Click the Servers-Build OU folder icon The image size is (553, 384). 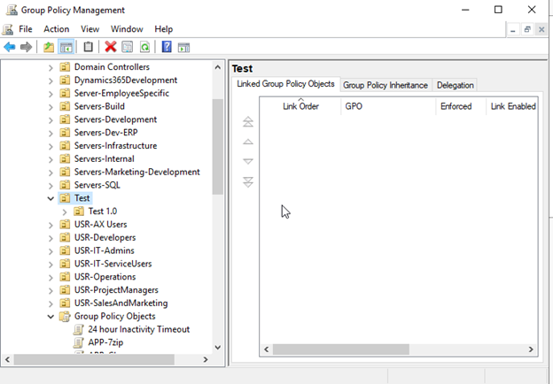[65, 106]
